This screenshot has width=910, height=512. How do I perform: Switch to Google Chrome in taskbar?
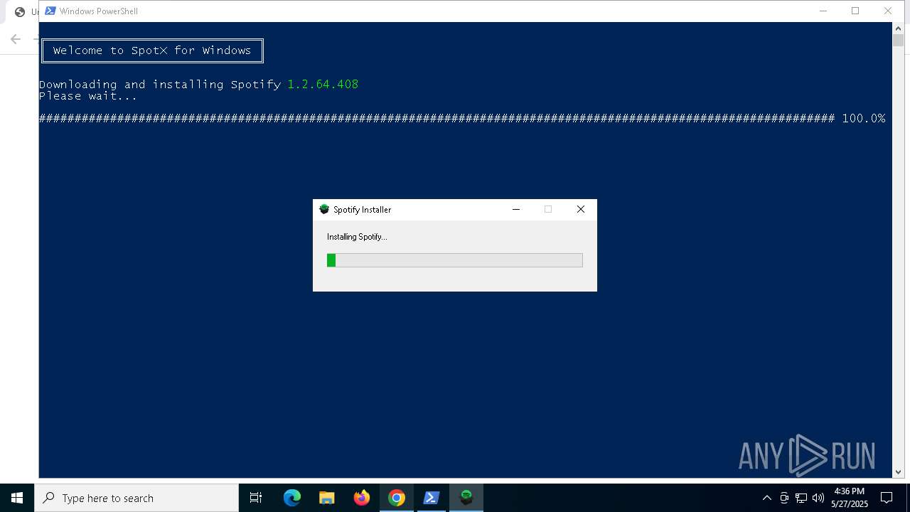397,498
